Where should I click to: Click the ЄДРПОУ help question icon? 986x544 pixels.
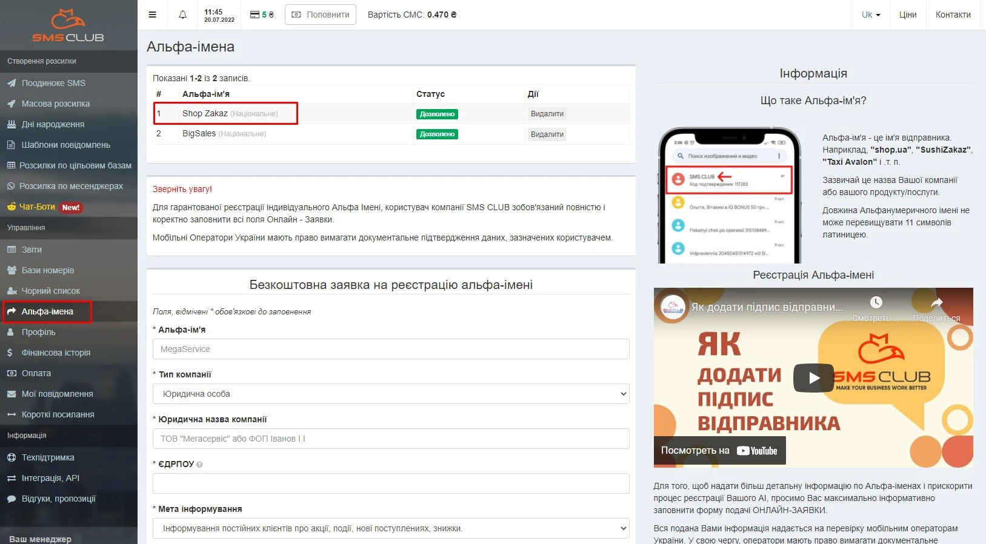coord(199,465)
